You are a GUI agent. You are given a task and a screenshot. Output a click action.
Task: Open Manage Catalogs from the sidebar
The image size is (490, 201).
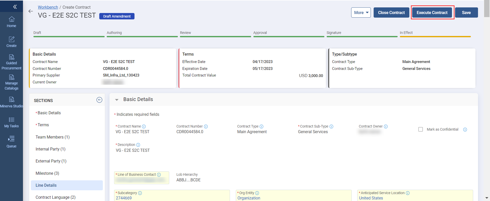point(11,82)
